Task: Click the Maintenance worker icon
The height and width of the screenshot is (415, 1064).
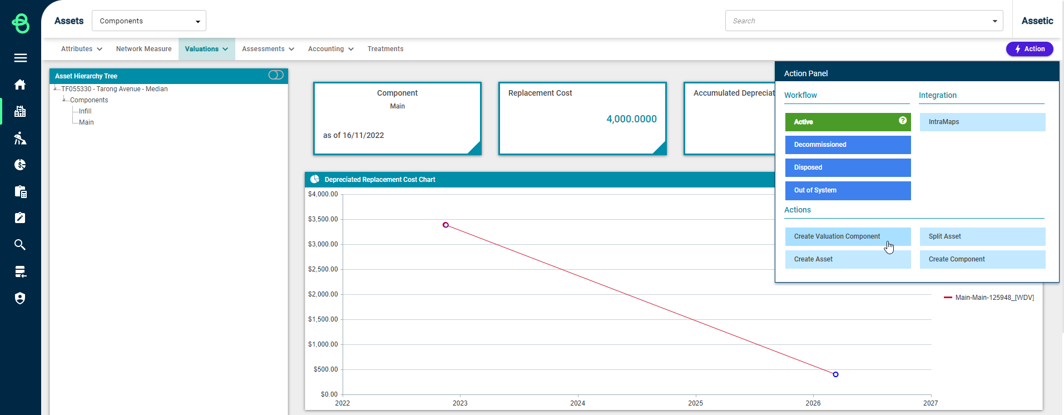Action: click(21, 138)
